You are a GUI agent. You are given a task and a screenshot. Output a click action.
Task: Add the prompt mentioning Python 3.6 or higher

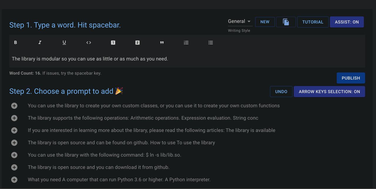point(14,180)
